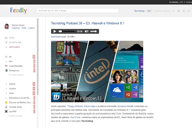The height and width of the screenshot is (128, 192).
Task: Open the Thiago Mobilon author link
Action: [x=75, y=106]
